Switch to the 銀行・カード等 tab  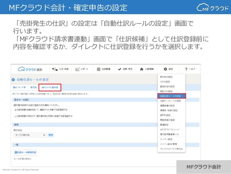19,88
